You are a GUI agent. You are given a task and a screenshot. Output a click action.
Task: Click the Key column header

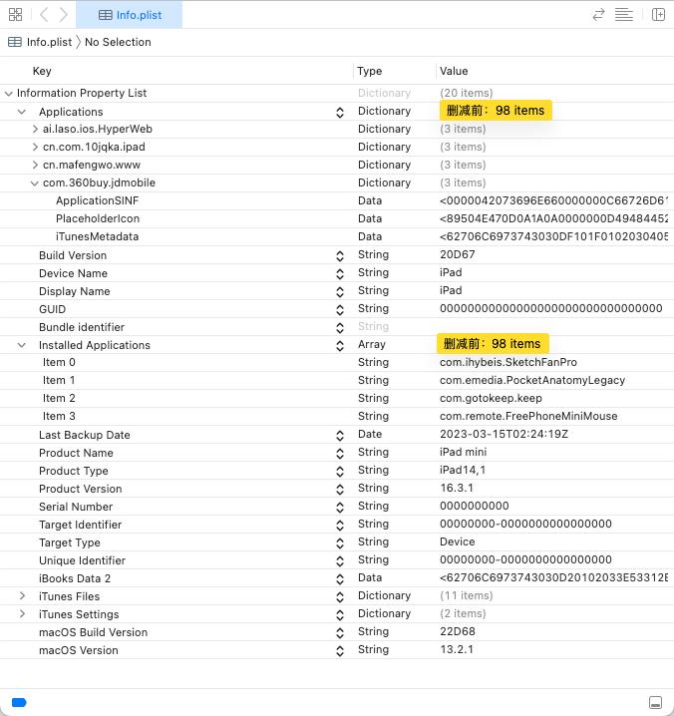(x=42, y=71)
